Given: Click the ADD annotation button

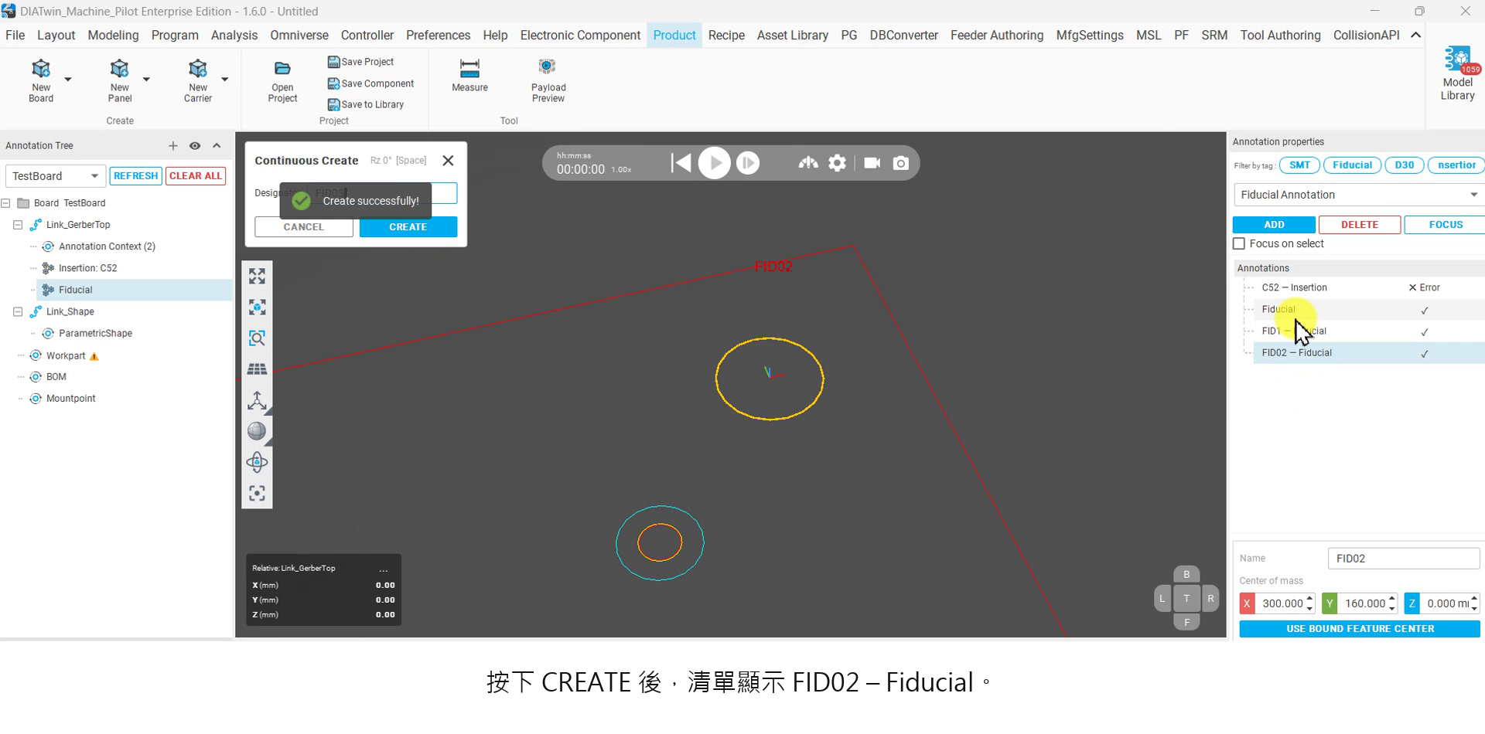Looking at the screenshot, I should [1274, 225].
